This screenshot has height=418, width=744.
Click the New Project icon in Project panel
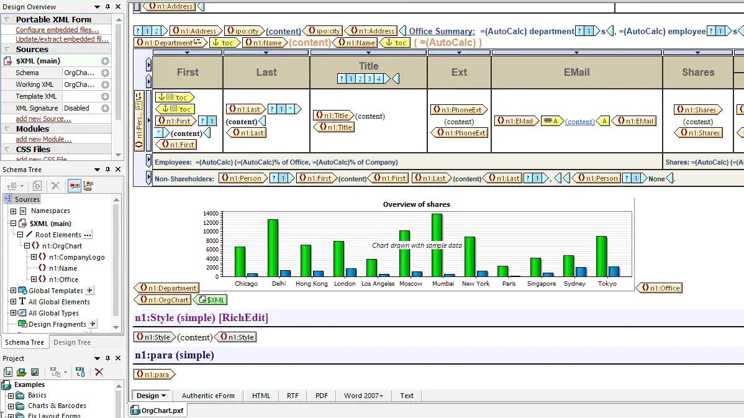click(7, 373)
